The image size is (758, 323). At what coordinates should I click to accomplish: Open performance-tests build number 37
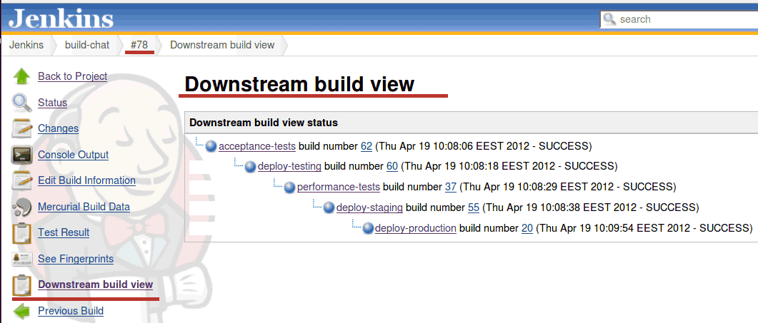click(451, 187)
